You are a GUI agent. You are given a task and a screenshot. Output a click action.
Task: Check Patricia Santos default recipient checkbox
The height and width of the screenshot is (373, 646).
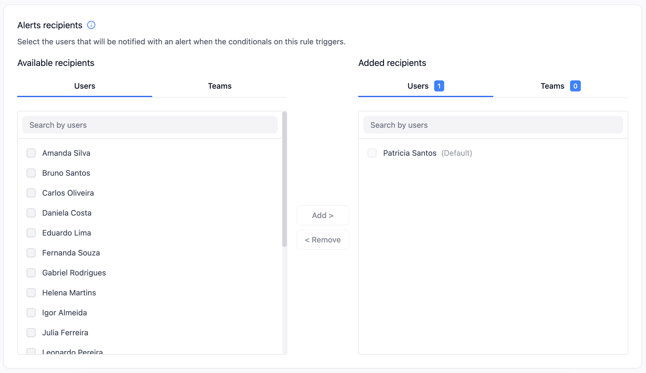coord(372,153)
